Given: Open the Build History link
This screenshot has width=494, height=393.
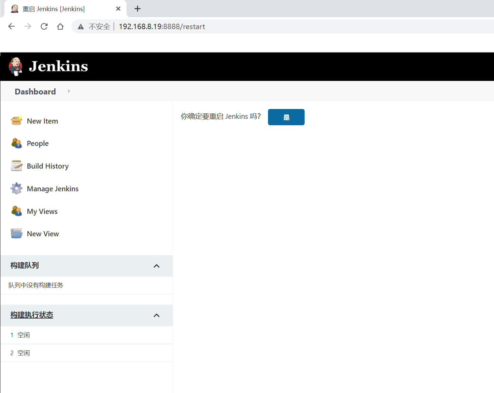Looking at the screenshot, I should coord(48,166).
